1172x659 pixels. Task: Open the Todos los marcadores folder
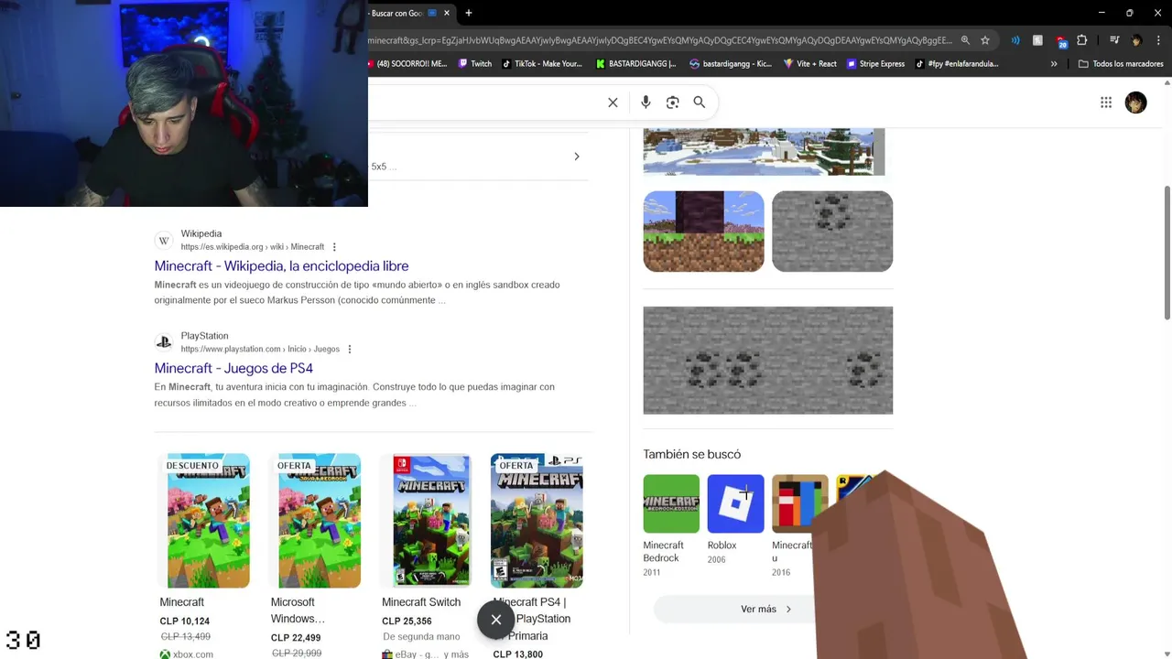point(1121,64)
